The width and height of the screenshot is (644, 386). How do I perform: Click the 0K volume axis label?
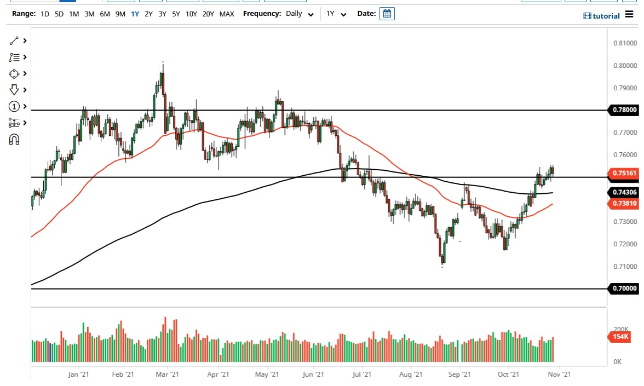click(x=617, y=362)
